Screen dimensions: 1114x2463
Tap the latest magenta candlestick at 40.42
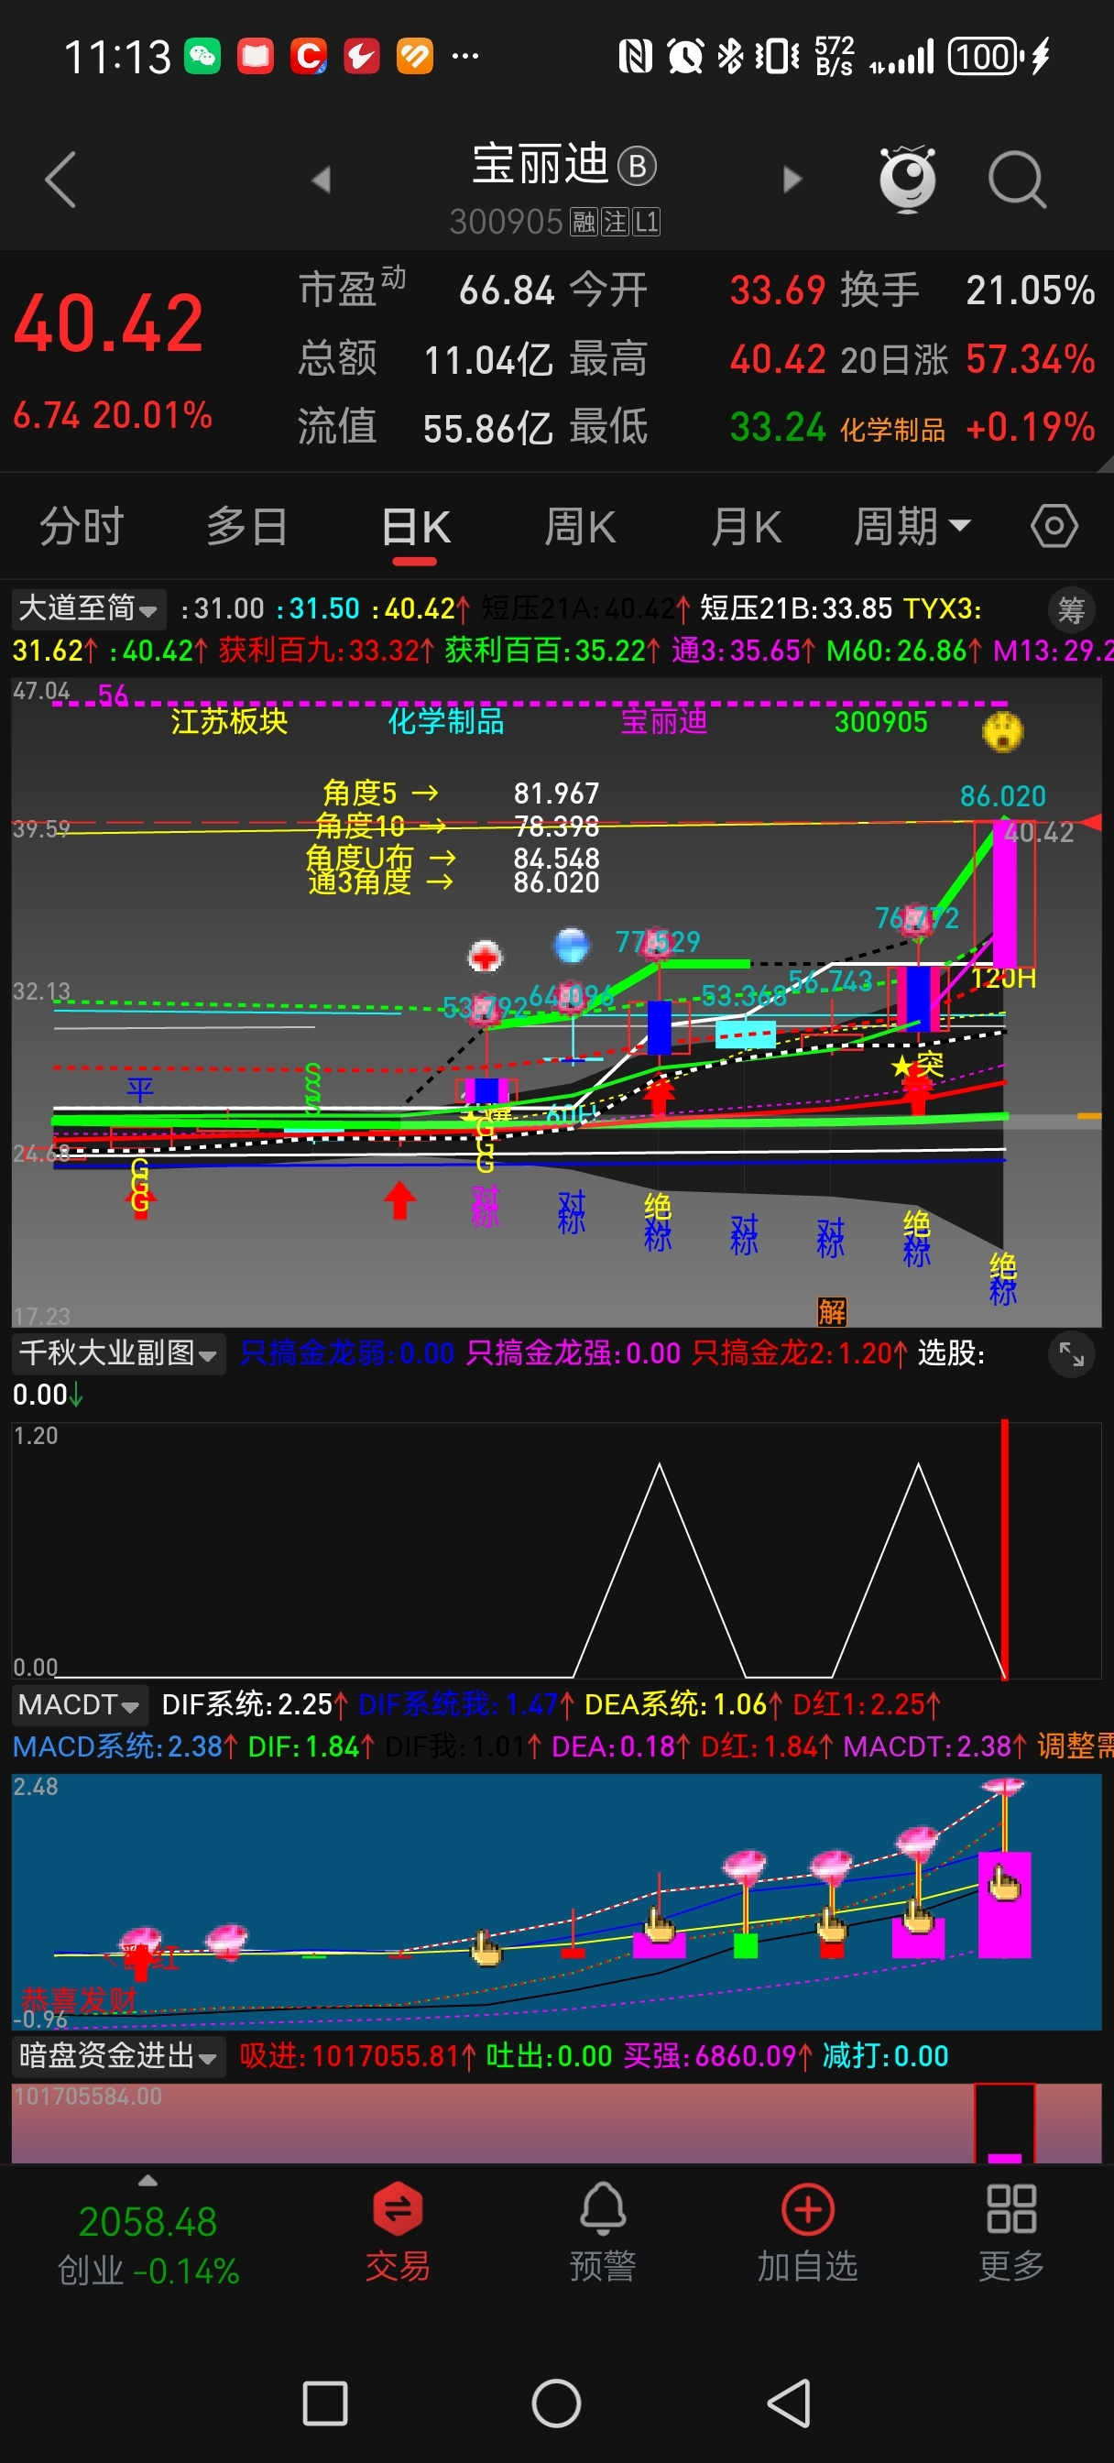pos(1004,894)
